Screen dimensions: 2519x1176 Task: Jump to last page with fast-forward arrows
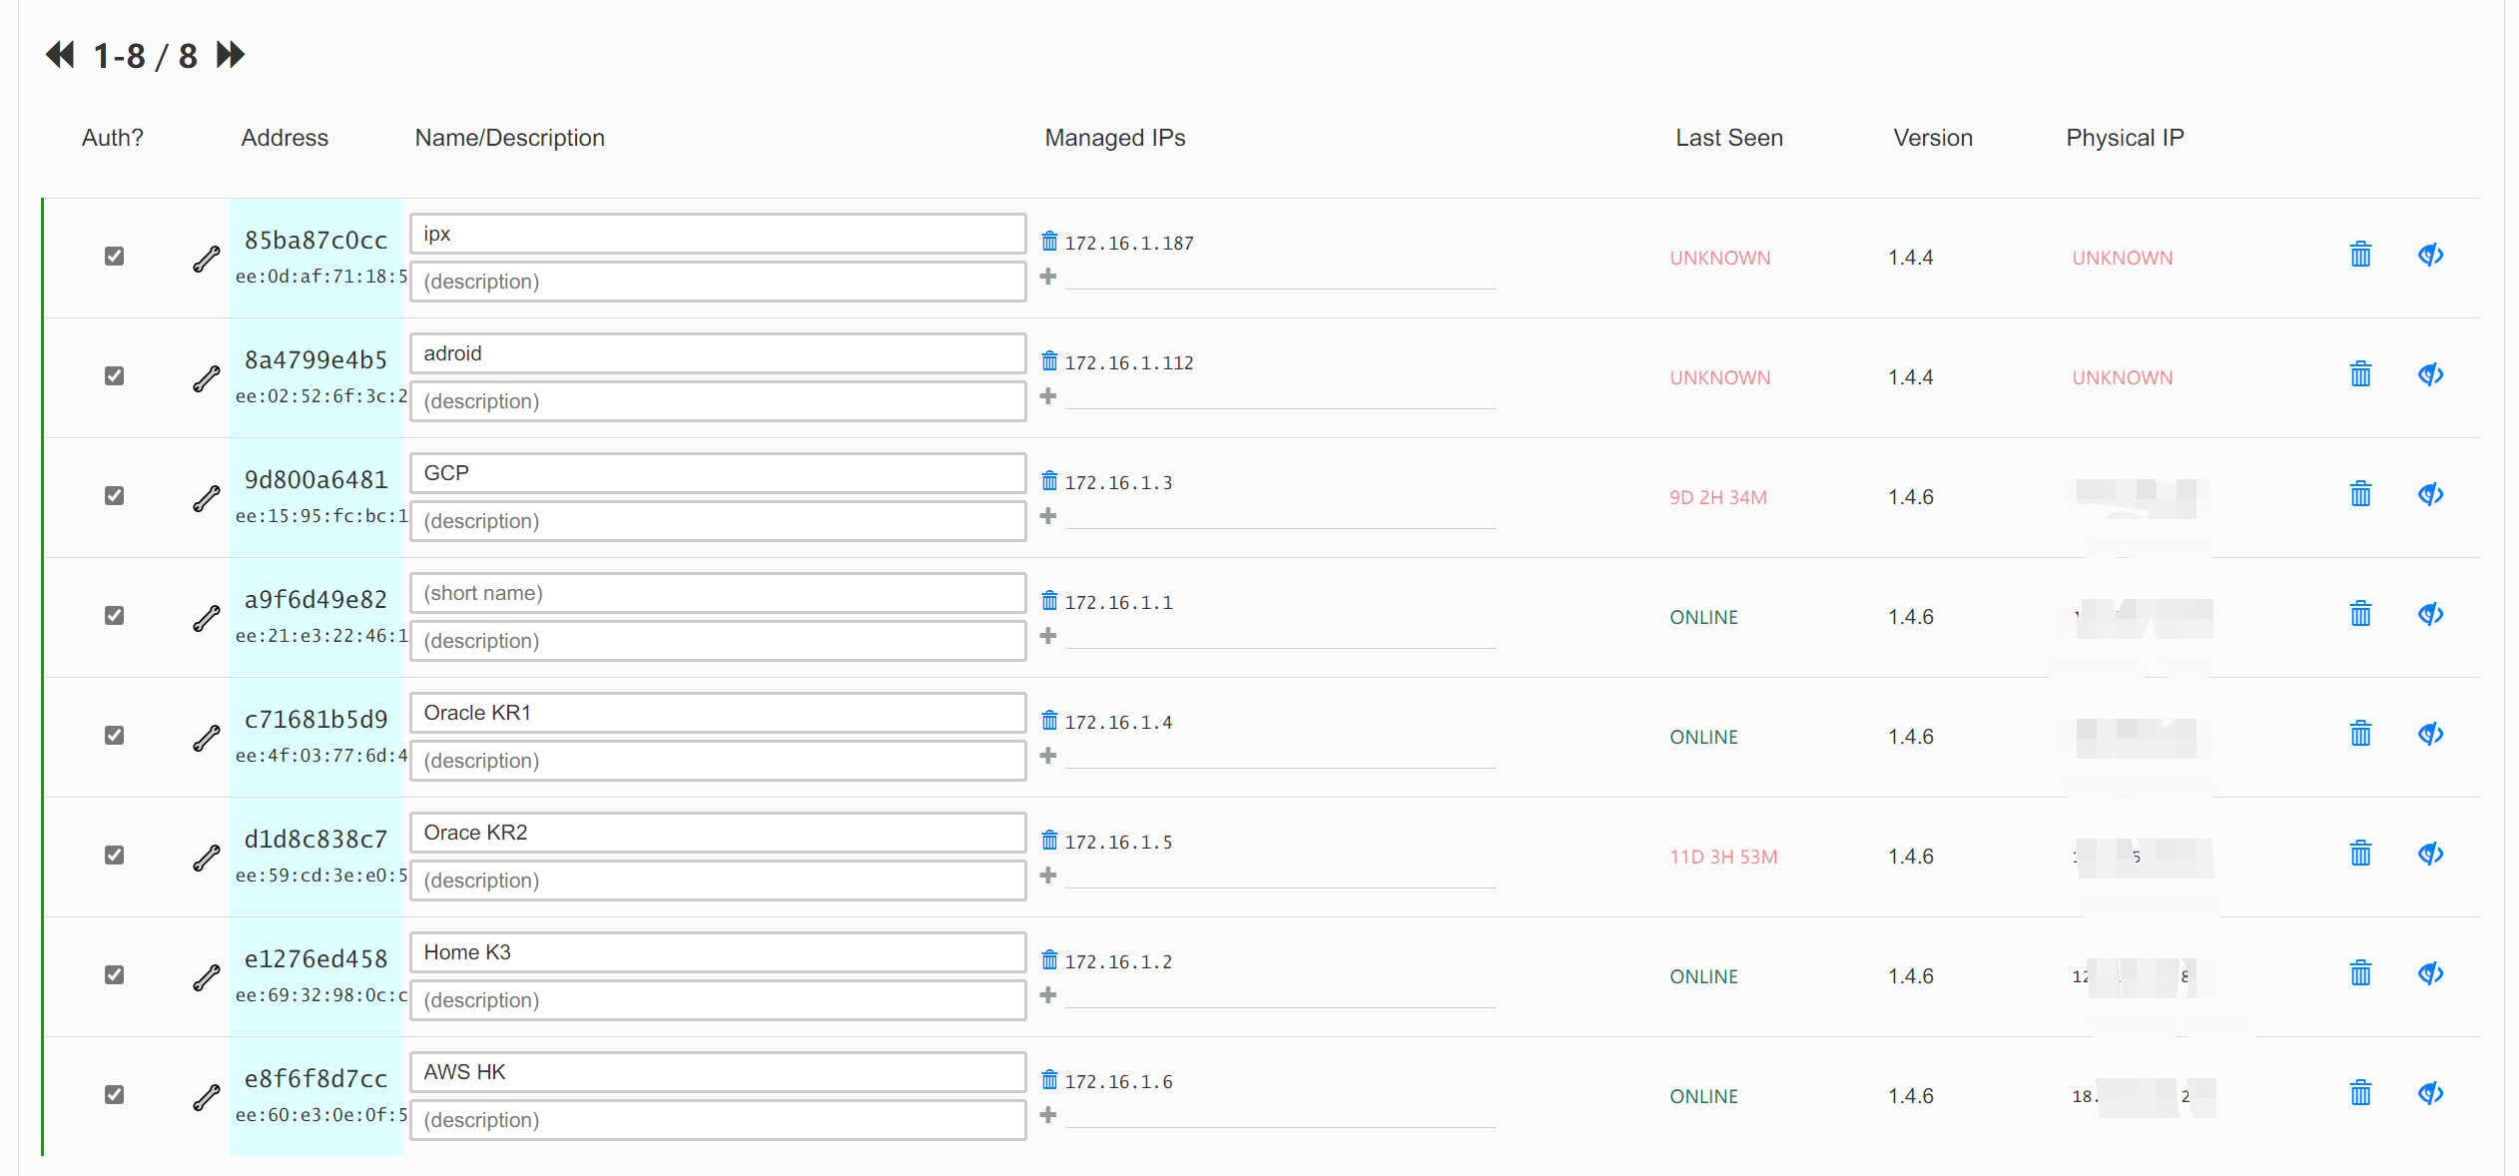(228, 54)
